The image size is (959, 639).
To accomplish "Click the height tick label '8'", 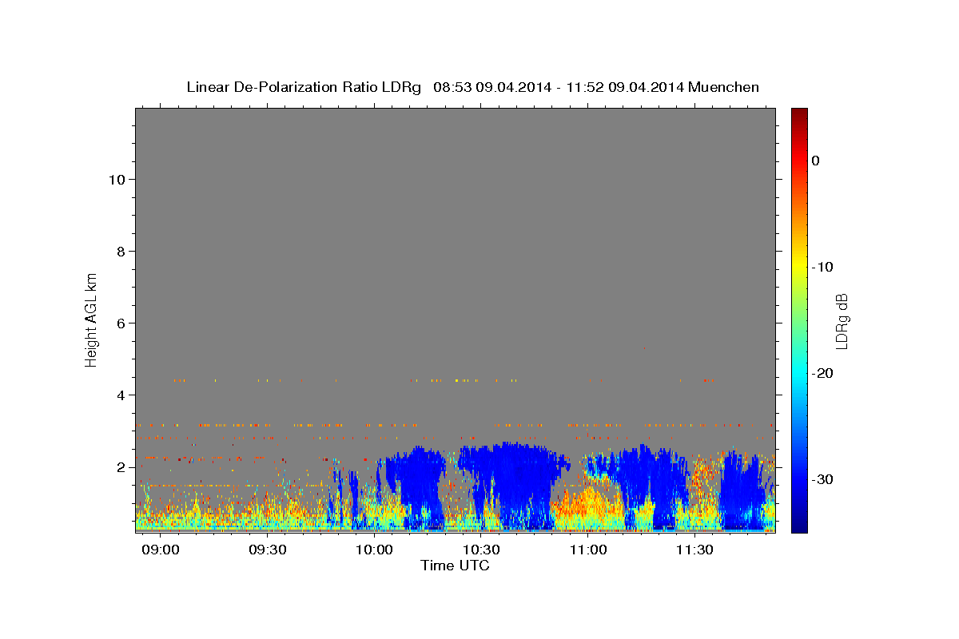I will (120, 251).
